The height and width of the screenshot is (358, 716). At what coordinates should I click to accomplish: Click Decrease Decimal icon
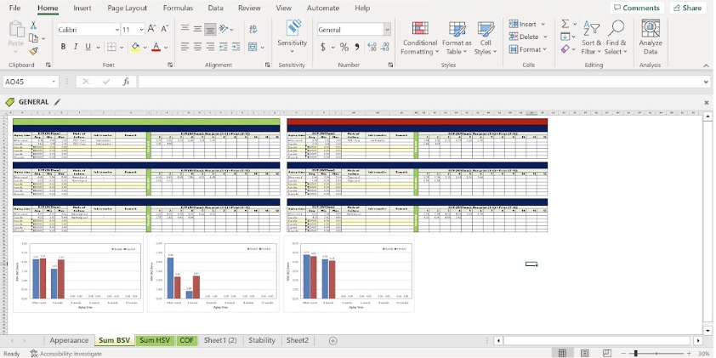pyautogui.click(x=384, y=47)
